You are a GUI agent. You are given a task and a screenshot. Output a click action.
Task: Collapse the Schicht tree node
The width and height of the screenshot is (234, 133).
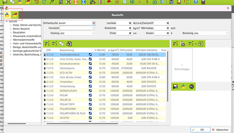click(6, 21)
